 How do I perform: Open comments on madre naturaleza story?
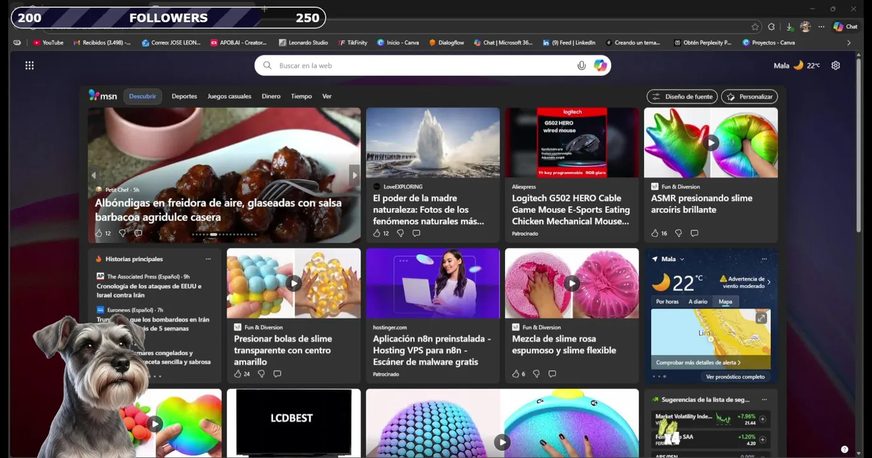click(416, 233)
